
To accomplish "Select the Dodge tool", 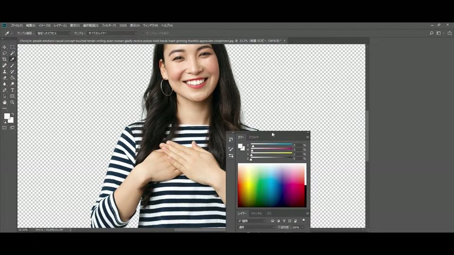I will [12, 84].
